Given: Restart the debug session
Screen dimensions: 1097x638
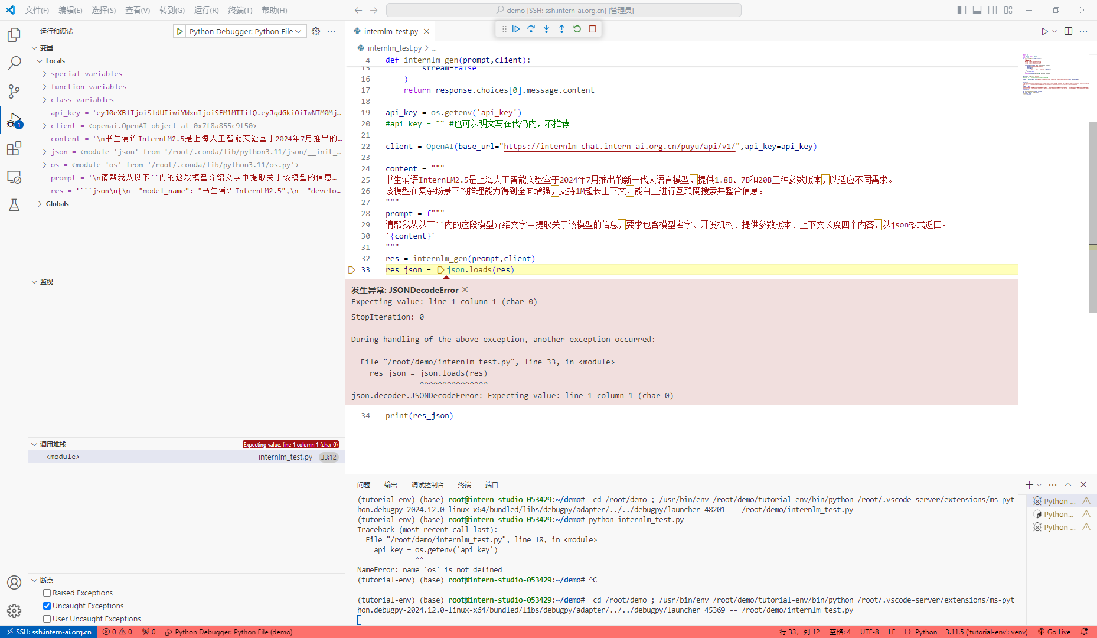Looking at the screenshot, I should (577, 29).
